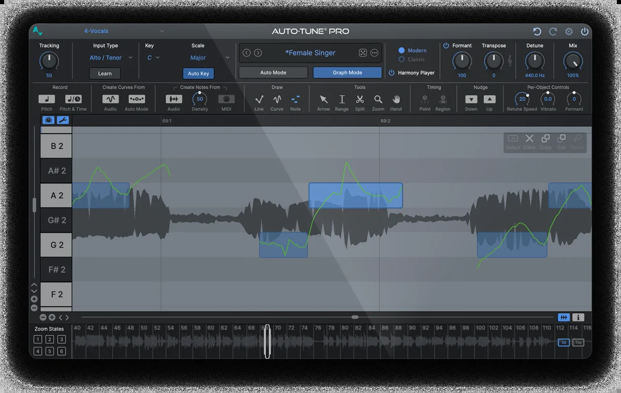The width and height of the screenshot is (621, 393).
Task: Select the Line draw tool
Action: (259, 99)
